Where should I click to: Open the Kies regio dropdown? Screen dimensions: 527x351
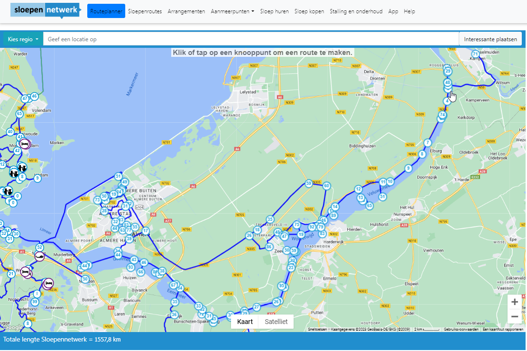21,39
